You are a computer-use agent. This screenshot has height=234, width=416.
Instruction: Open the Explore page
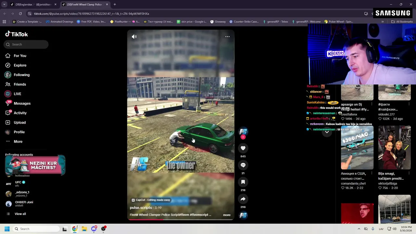coord(20,65)
